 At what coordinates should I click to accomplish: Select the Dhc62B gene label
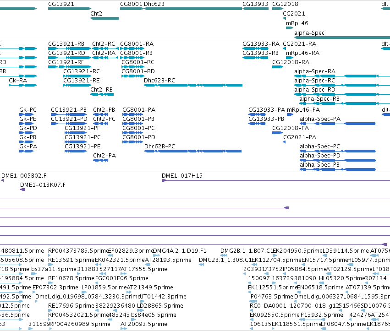point(154,4)
